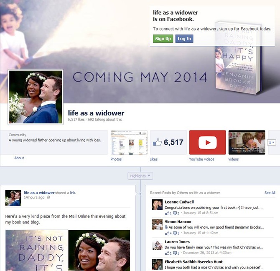Click the green Sign Up button
The height and width of the screenshot is (271, 280).
[x=163, y=39]
